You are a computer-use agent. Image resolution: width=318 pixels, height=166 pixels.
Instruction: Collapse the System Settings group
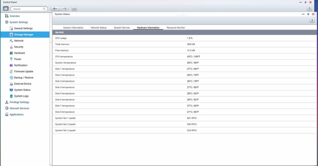19,22
